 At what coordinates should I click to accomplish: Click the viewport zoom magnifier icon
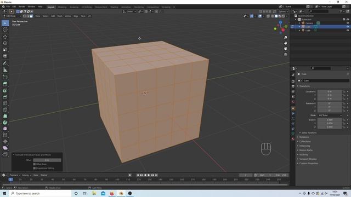285,38
